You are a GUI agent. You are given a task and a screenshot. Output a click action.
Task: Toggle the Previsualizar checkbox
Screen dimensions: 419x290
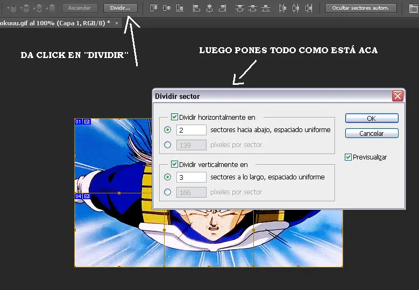(348, 157)
